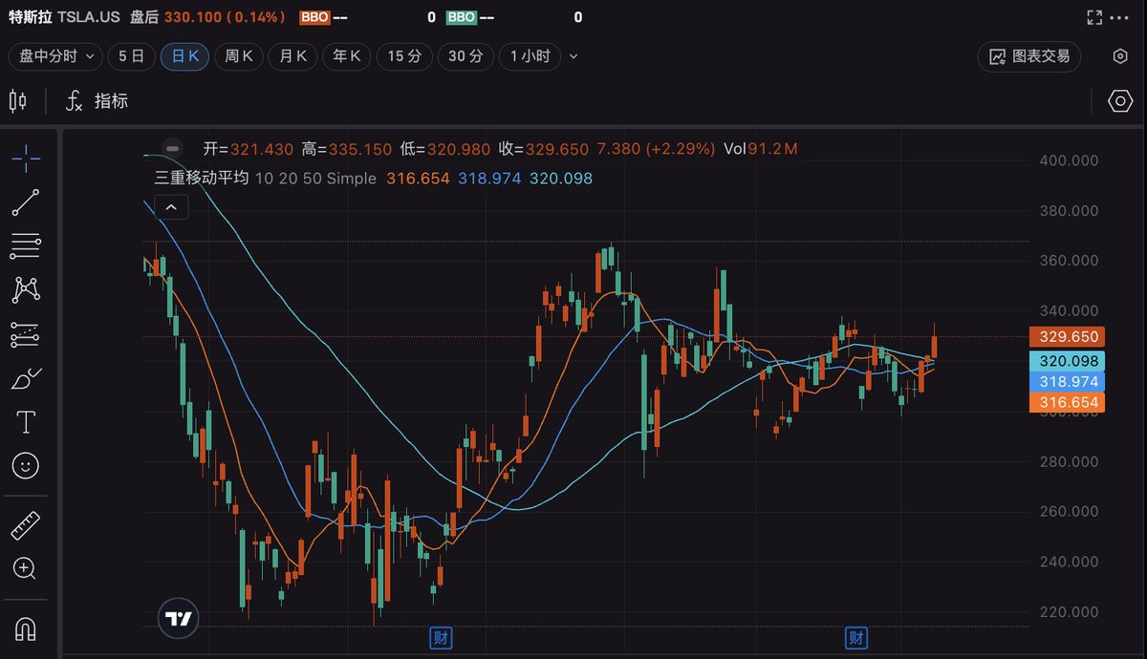Screen dimensions: 1147x659
Task: Enter fullscreen chart mode
Action: pos(1095,17)
